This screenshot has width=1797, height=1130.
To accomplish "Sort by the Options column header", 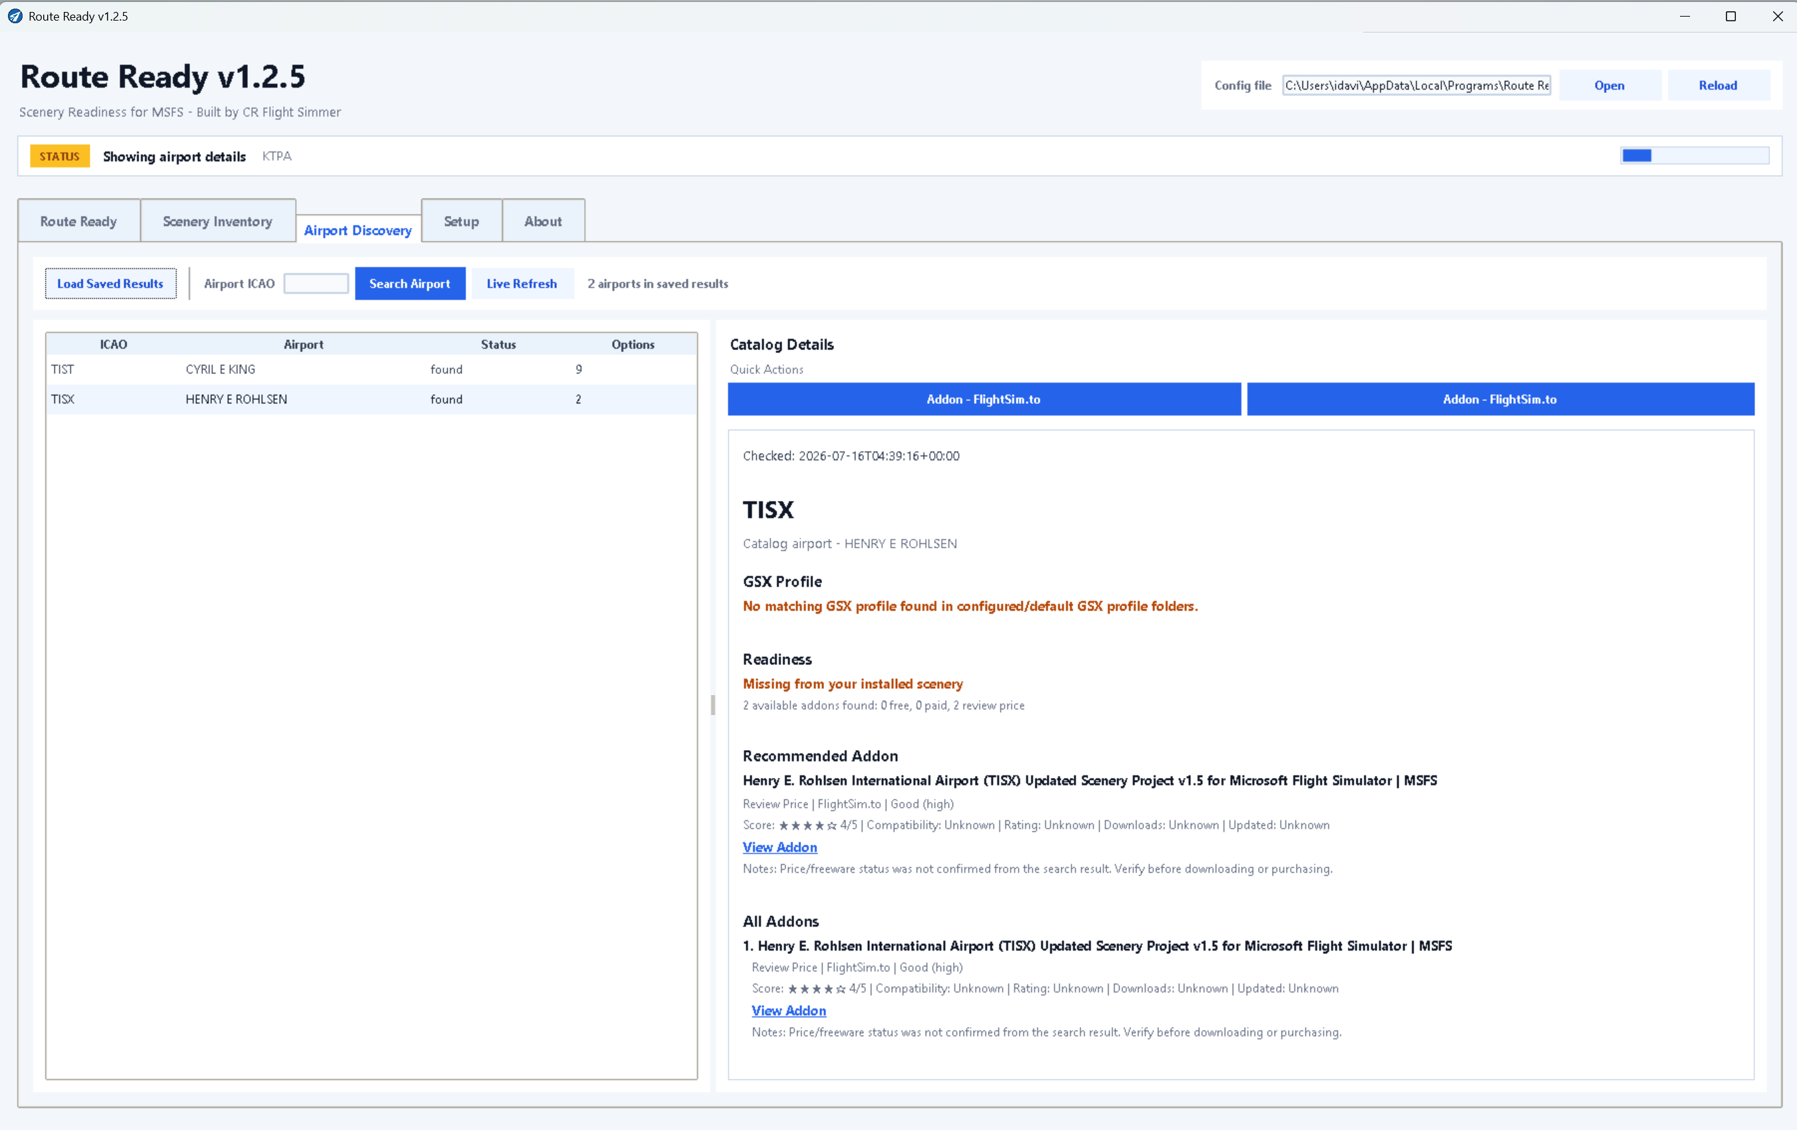I will 633,345.
